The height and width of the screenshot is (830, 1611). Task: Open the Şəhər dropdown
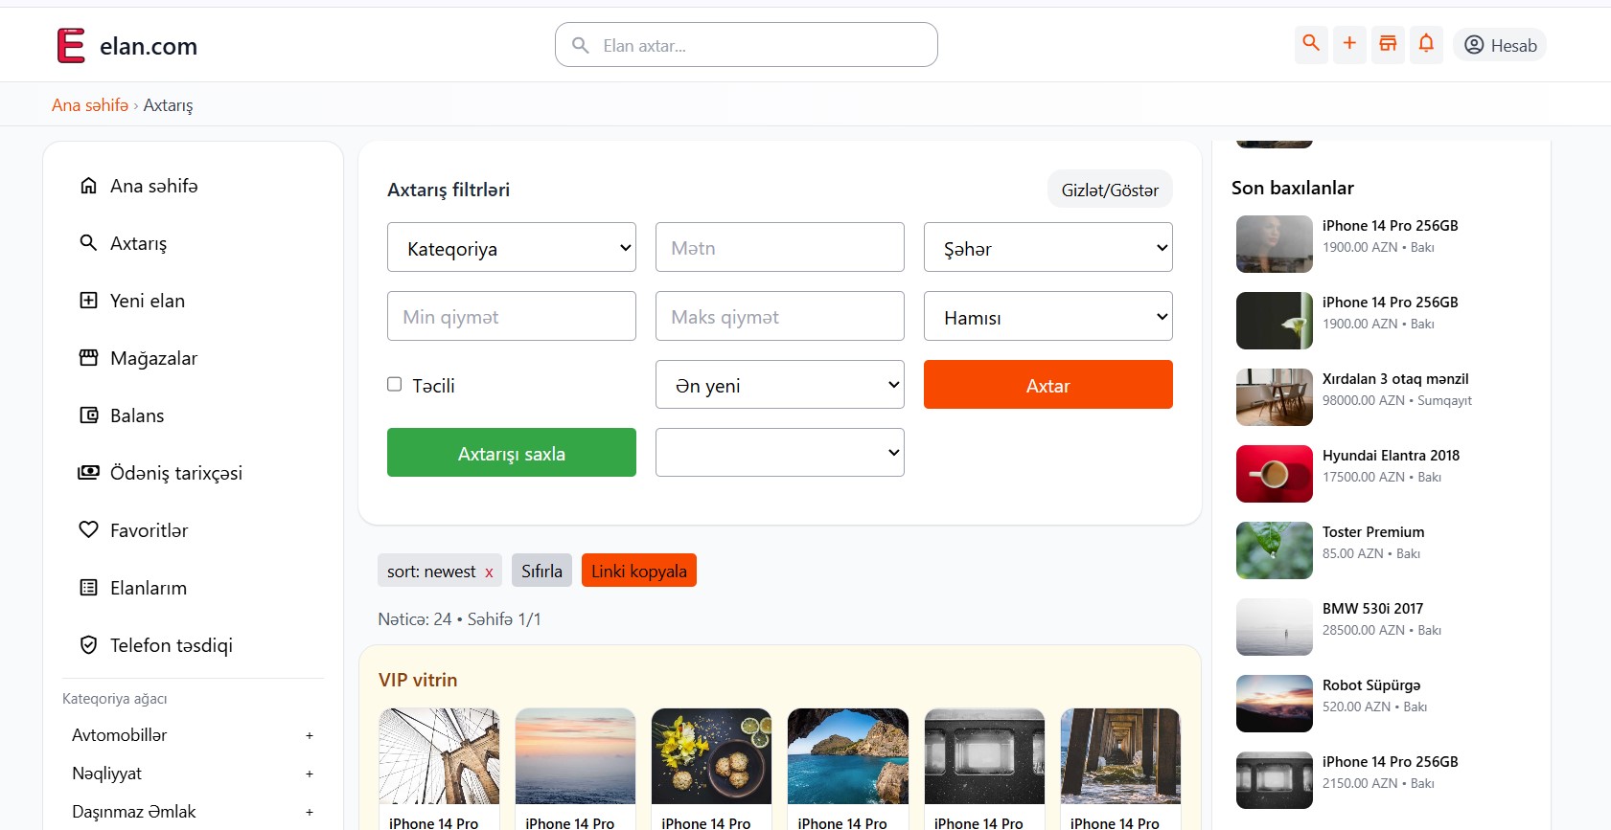tap(1047, 248)
